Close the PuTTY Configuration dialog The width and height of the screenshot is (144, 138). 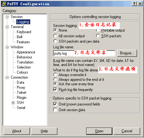coord(140,4)
